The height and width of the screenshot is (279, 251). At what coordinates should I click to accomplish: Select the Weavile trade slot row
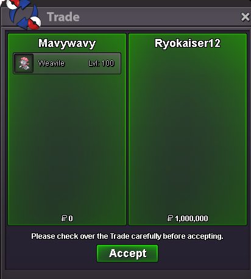click(x=67, y=63)
